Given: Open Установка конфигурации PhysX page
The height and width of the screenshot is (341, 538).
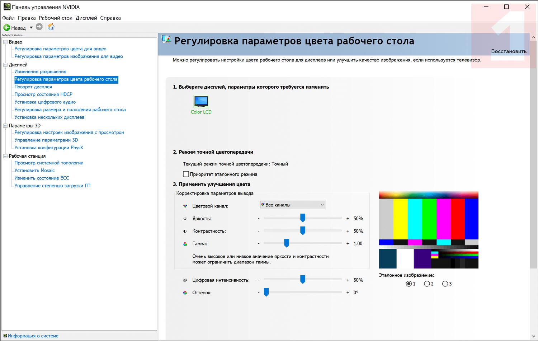Looking at the screenshot, I should [x=49, y=148].
